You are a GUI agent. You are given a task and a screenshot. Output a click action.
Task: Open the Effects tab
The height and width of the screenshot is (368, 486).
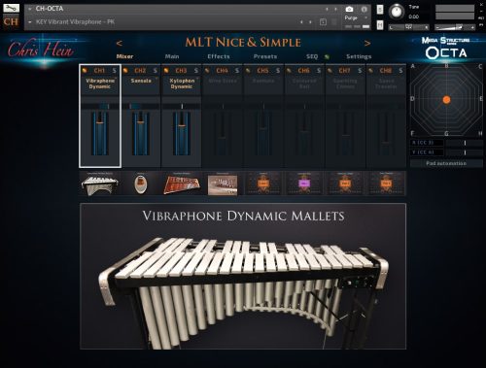coord(219,56)
